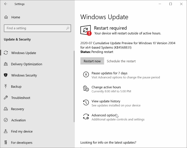Click the Troubleshoot wrench icon
This screenshot has width=187, height=148.
(x=6, y=98)
